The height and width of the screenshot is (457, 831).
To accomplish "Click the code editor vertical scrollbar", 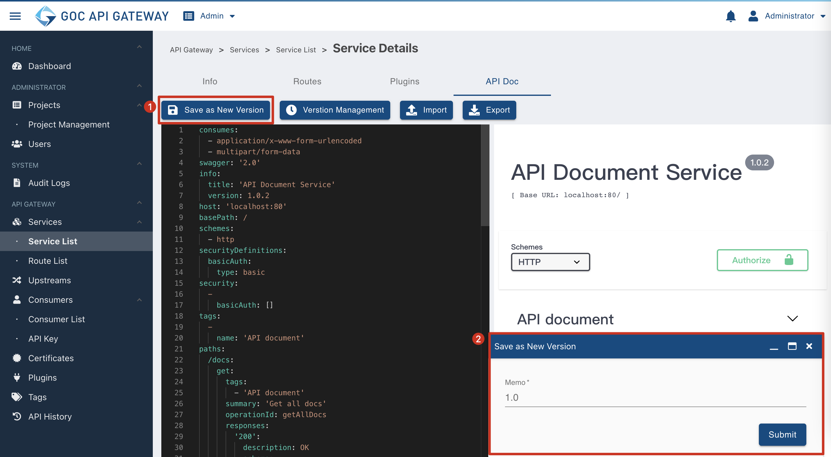I will pyautogui.click(x=485, y=176).
